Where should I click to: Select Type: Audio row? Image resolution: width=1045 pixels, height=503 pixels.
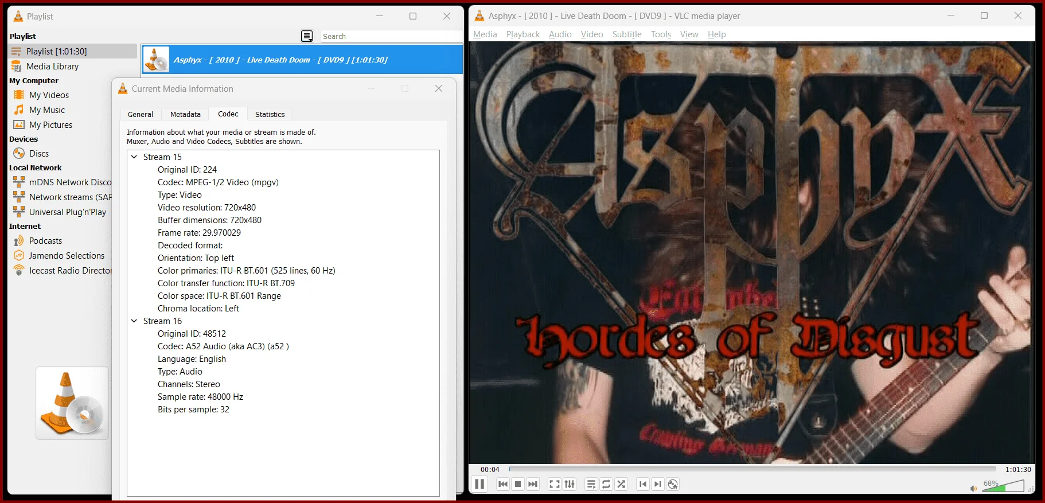click(x=180, y=372)
